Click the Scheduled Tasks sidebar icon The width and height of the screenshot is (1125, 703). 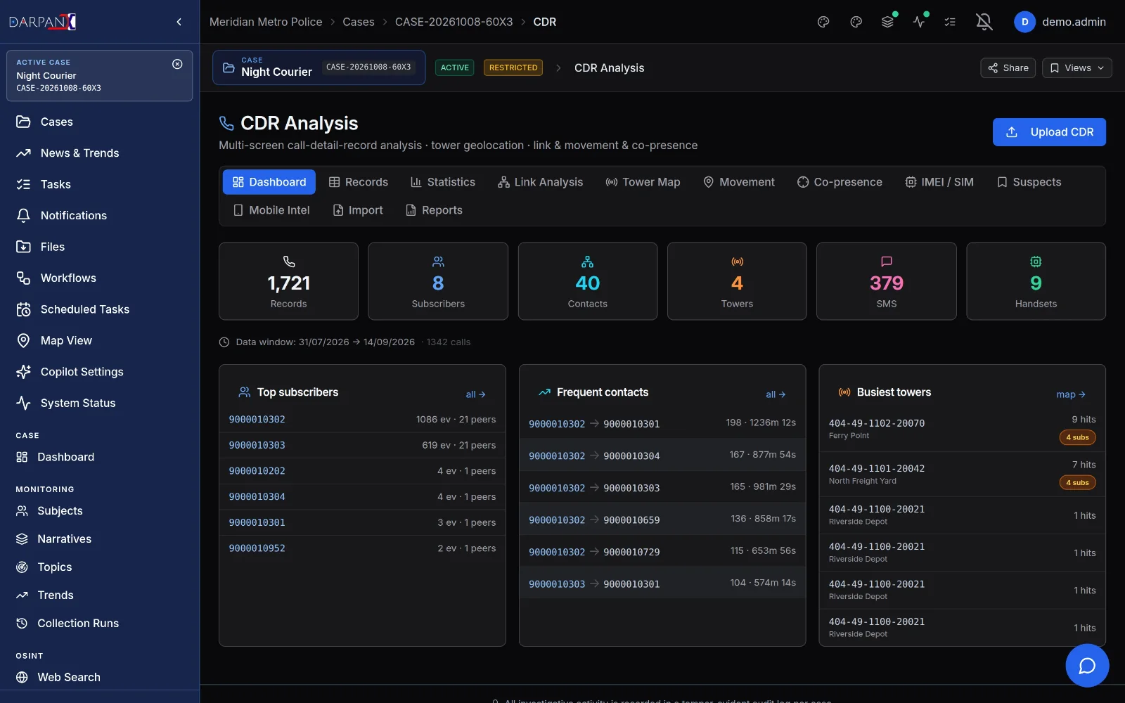pos(23,309)
